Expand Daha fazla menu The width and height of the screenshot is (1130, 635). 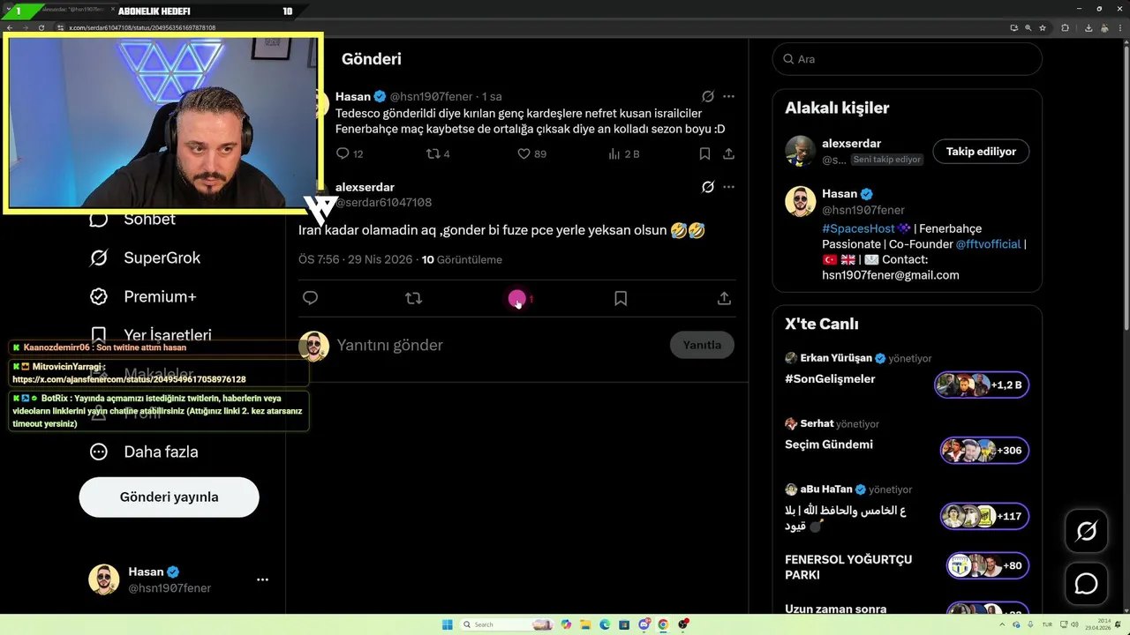[144, 452]
